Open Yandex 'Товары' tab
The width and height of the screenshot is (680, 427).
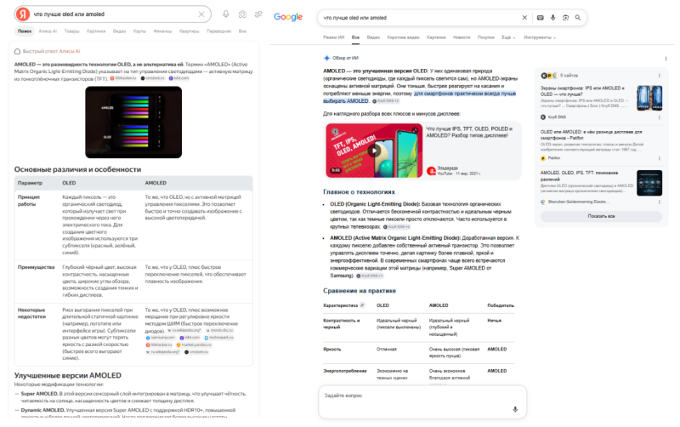point(72,31)
